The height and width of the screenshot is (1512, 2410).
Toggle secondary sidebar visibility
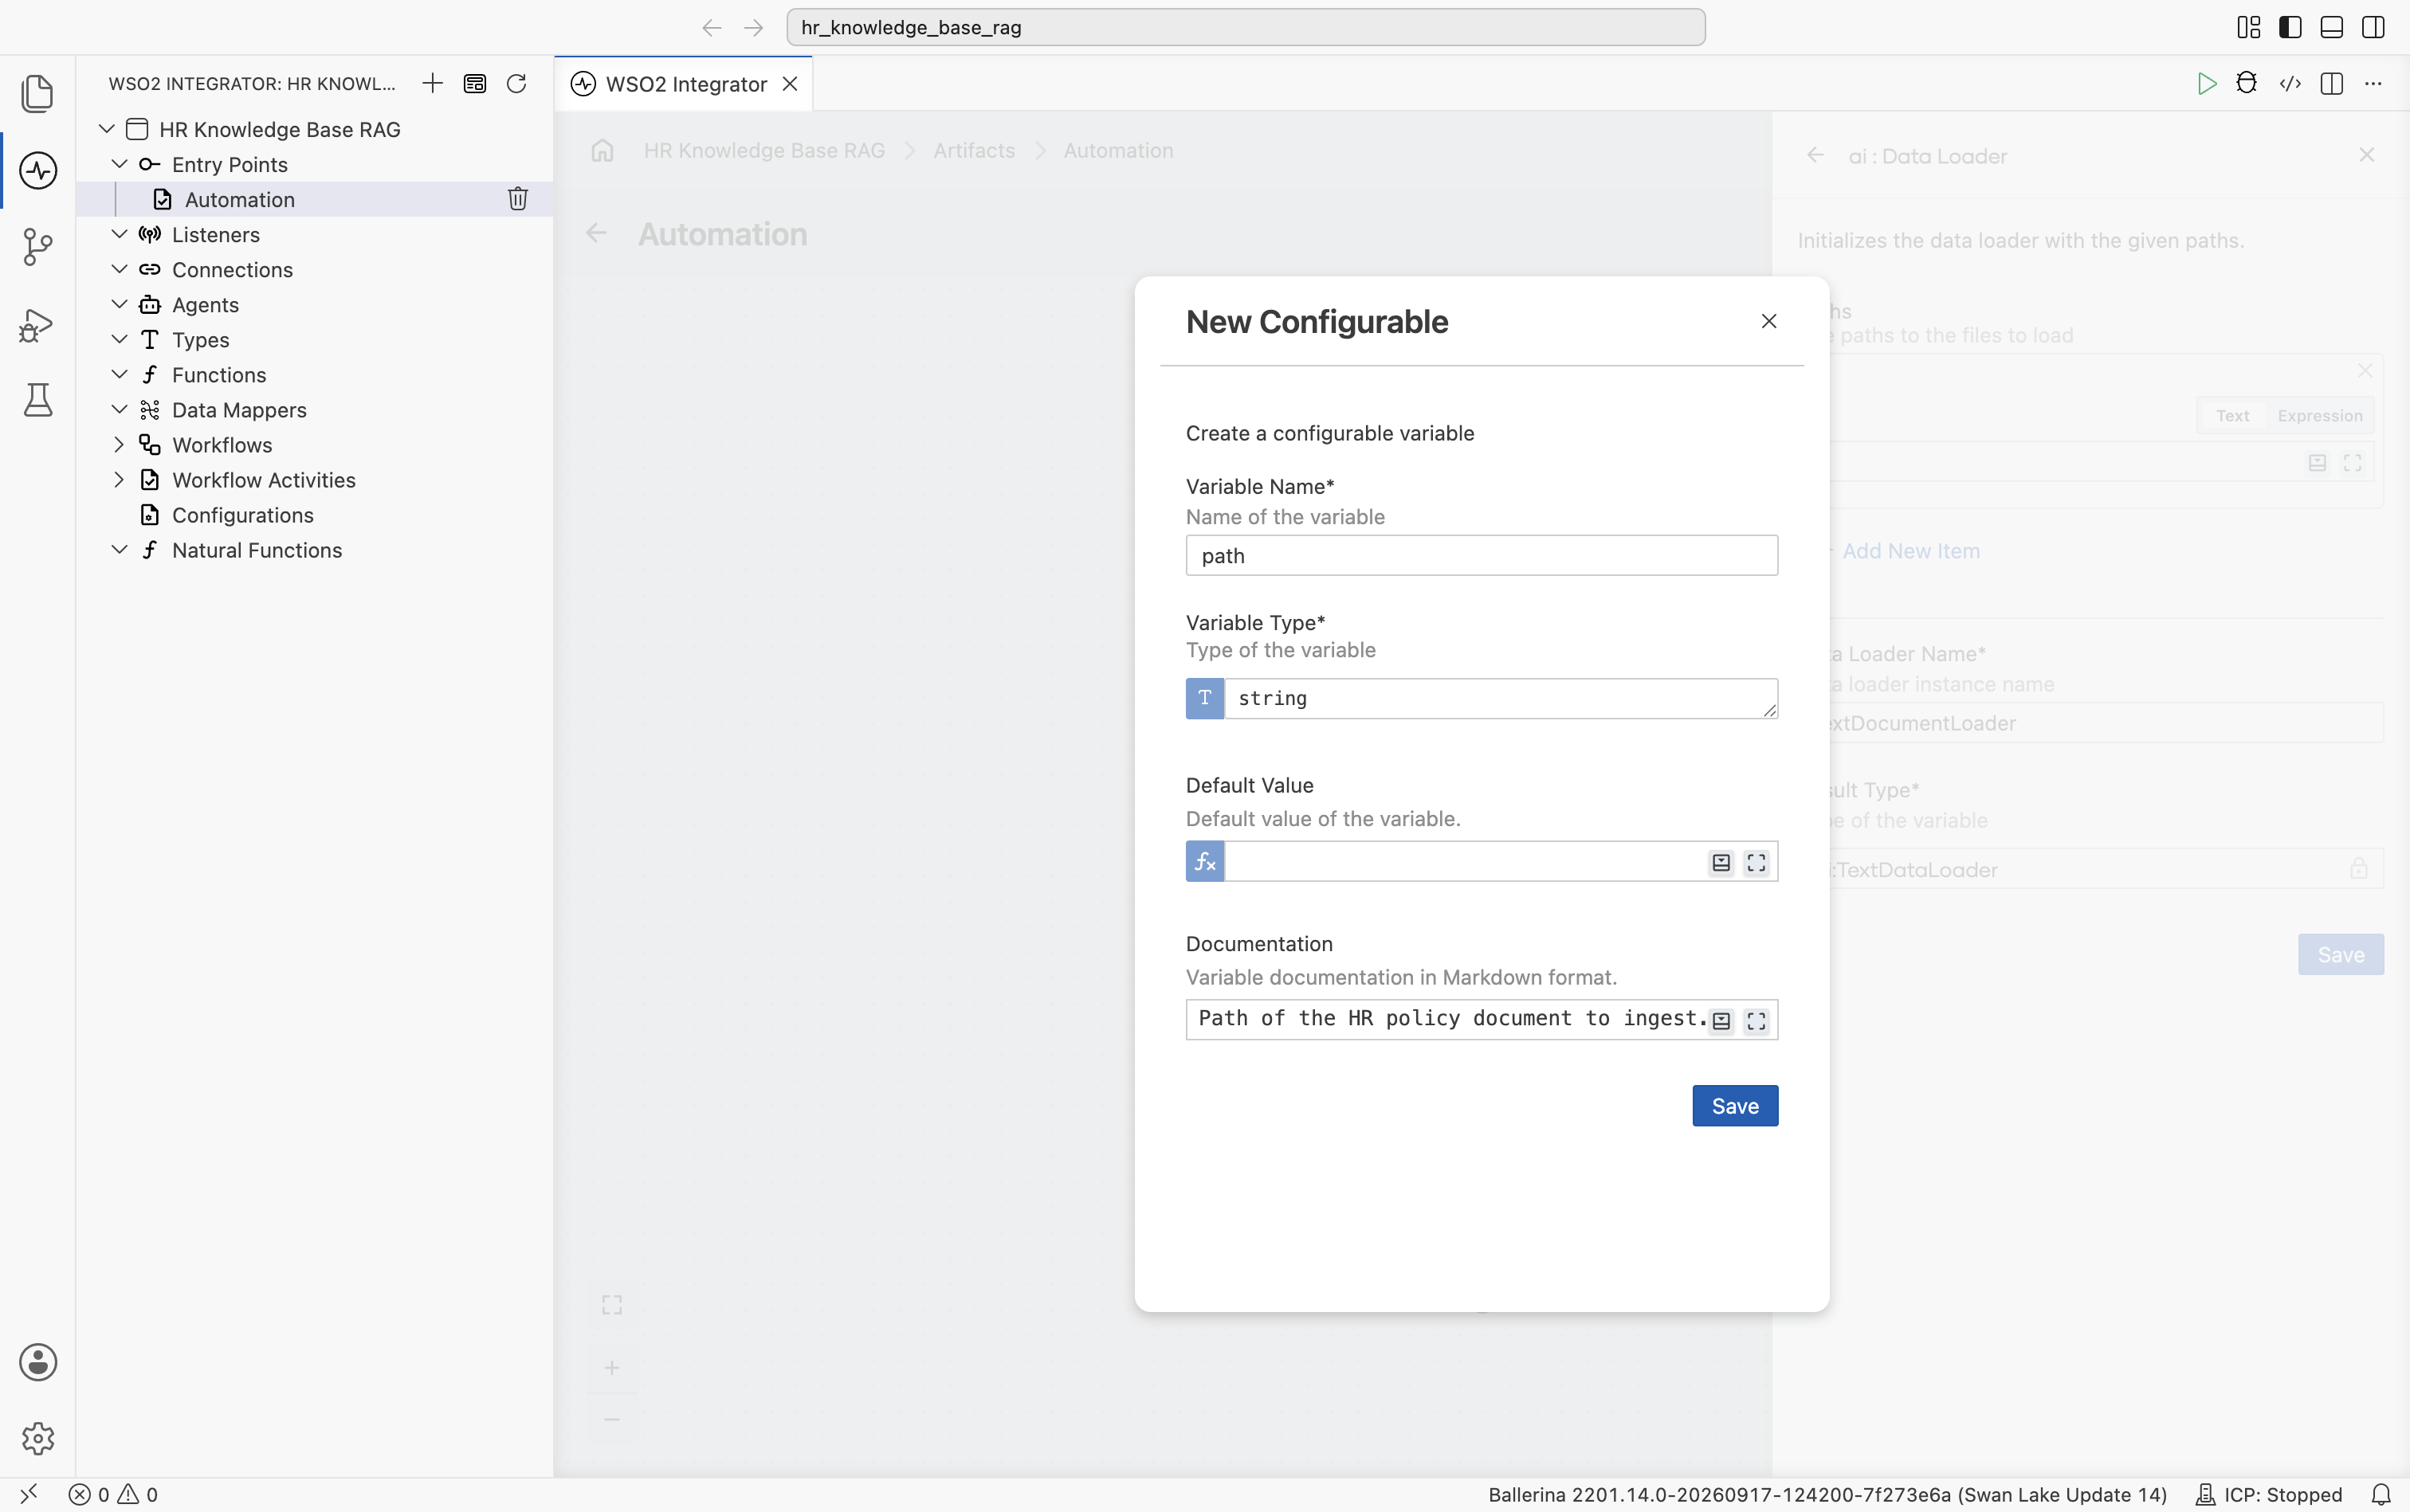2373,27
